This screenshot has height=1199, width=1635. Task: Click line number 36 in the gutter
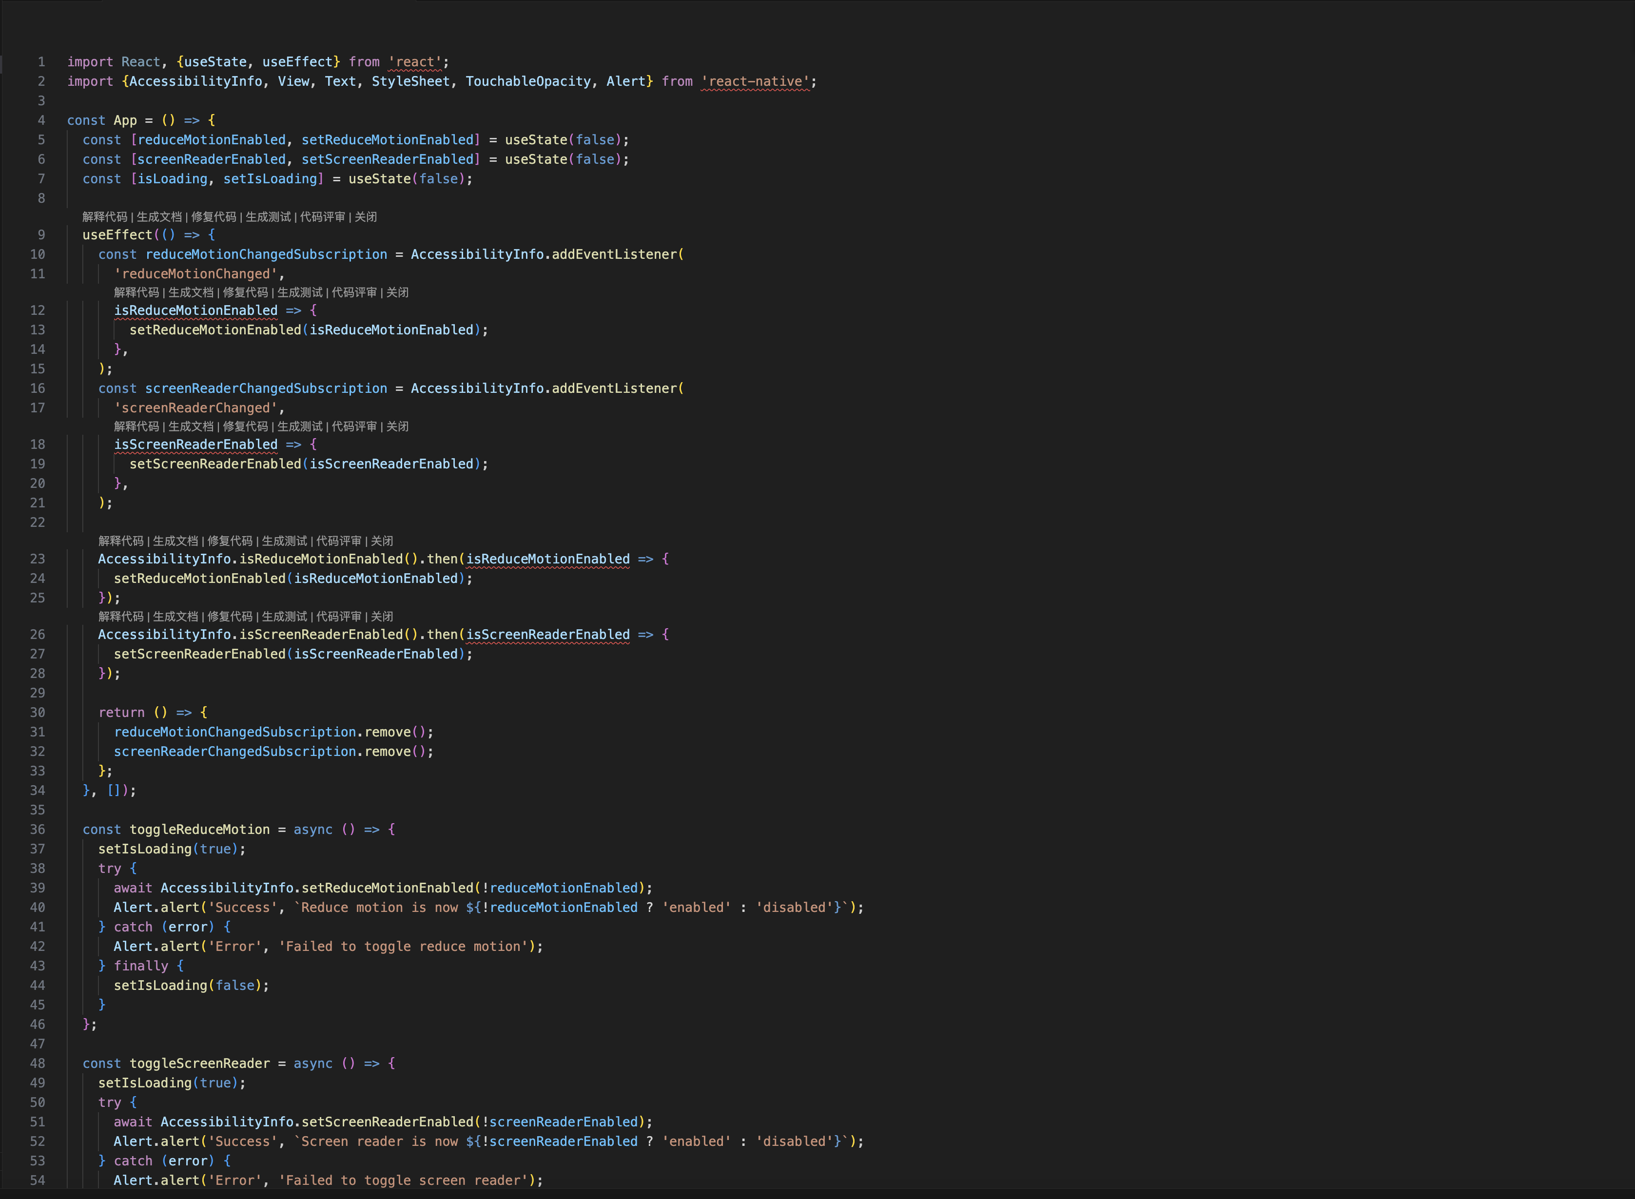38,830
